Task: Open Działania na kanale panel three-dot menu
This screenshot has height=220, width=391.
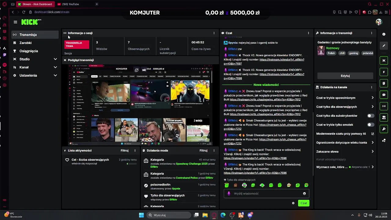Action: pyautogui.click(x=372, y=87)
